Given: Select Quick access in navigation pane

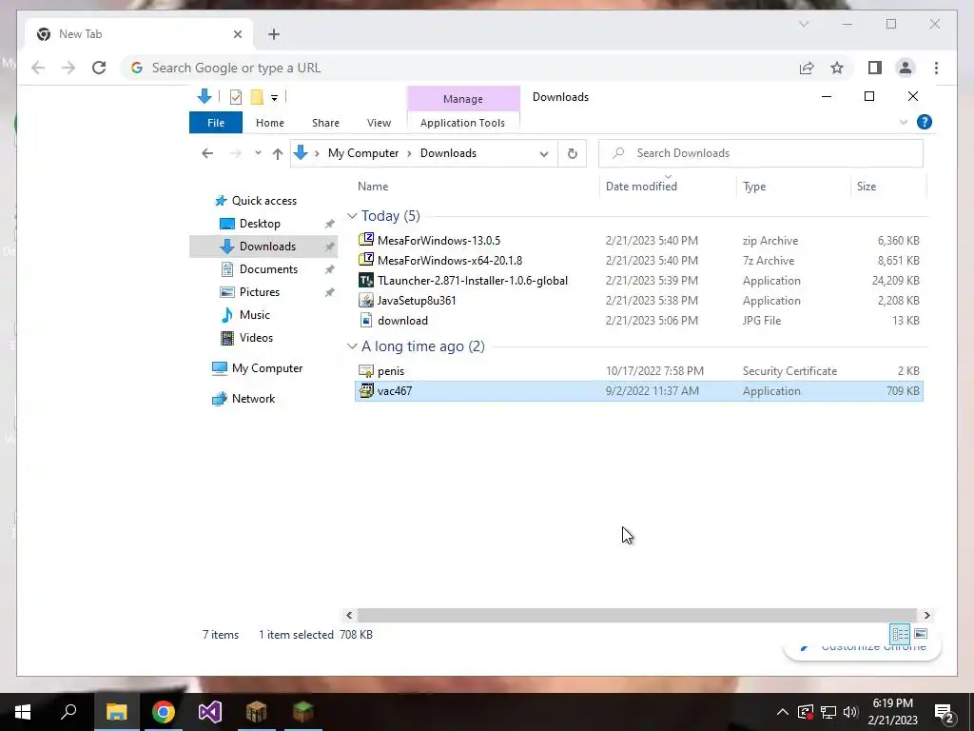Looking at the screenshot, I should [264, 201].
